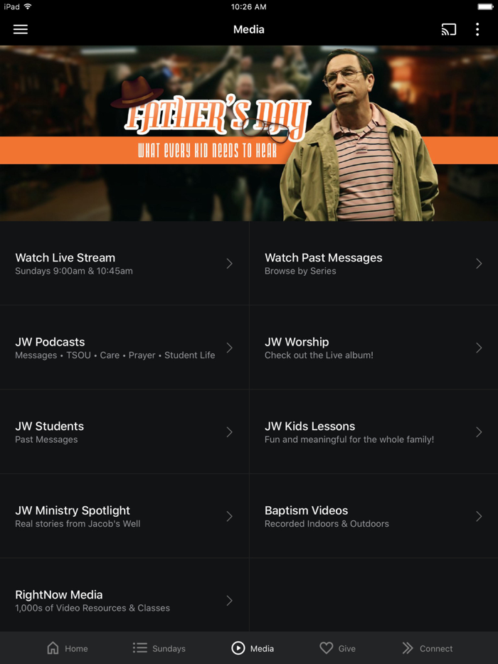498x664 pixels.
Task: Tap the Cast screen icon
Action: coord(448,29)
